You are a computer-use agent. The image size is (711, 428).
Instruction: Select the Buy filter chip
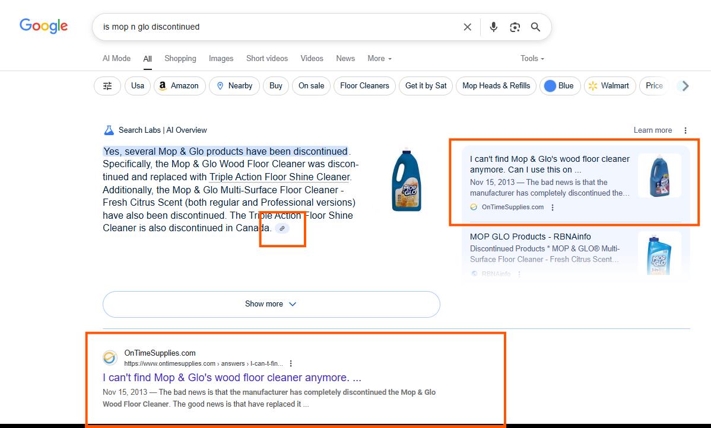pyautogui.click(x=276, y=85)
